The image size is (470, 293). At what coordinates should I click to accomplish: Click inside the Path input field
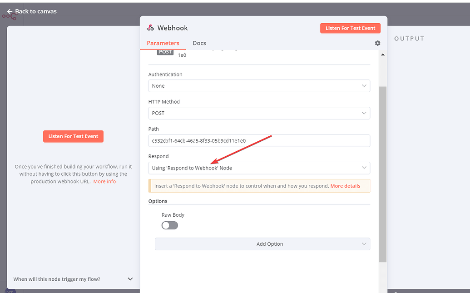tap(259, 141)
